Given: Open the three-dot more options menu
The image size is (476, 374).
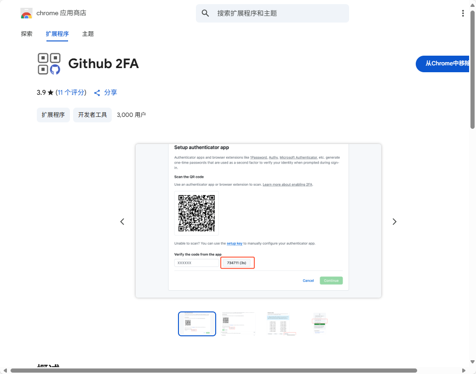Looking at the screenshot, I should click(463, 13).
